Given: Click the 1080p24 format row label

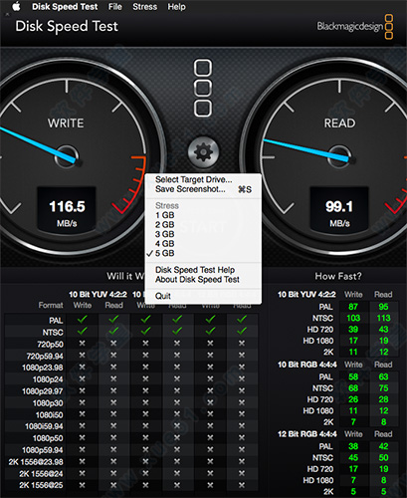Looking at the screenshot, I should [x=48, y=379].
